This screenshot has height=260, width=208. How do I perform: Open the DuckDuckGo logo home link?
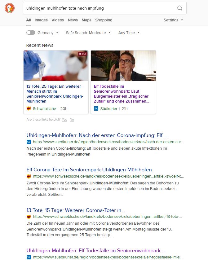[10, 8]
